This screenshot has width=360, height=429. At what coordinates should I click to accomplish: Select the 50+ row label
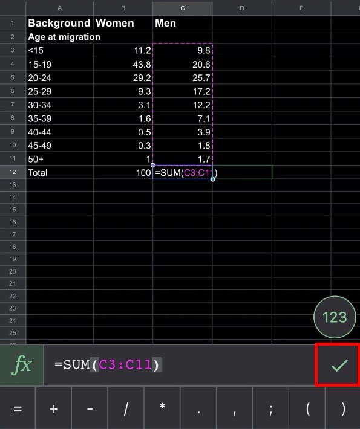(x=60, y=159)
